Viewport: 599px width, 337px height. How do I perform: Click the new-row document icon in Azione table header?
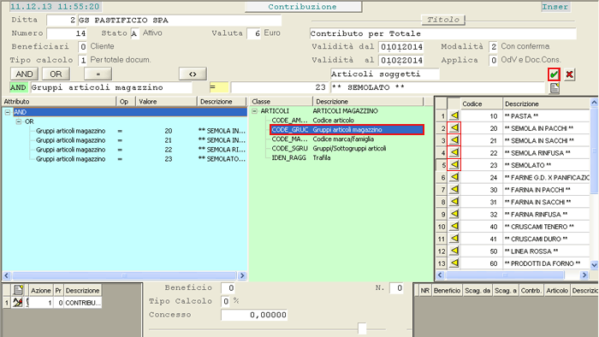[x=18, y=290]
